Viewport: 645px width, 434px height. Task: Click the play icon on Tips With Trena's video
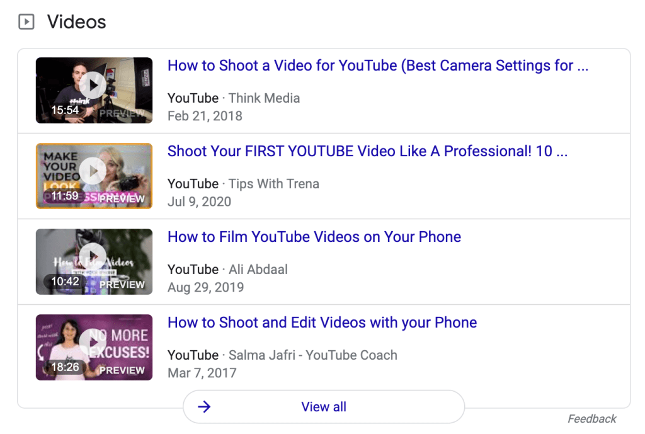tap(94, 171)
